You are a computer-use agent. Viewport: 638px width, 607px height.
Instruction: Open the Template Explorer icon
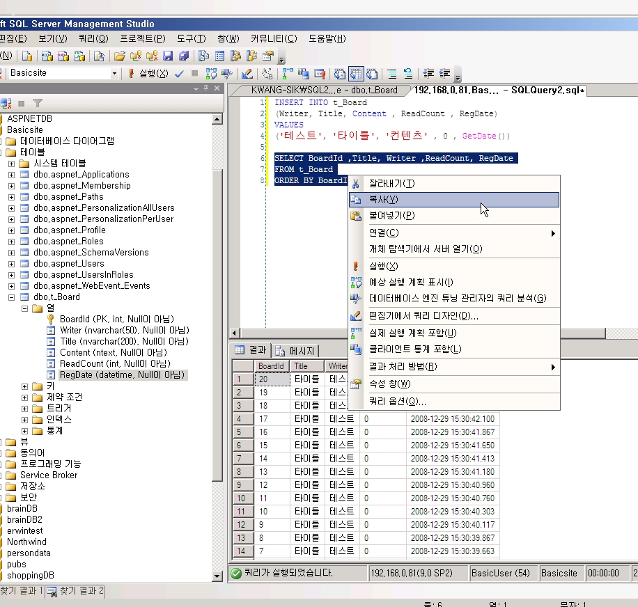[252, 56]
